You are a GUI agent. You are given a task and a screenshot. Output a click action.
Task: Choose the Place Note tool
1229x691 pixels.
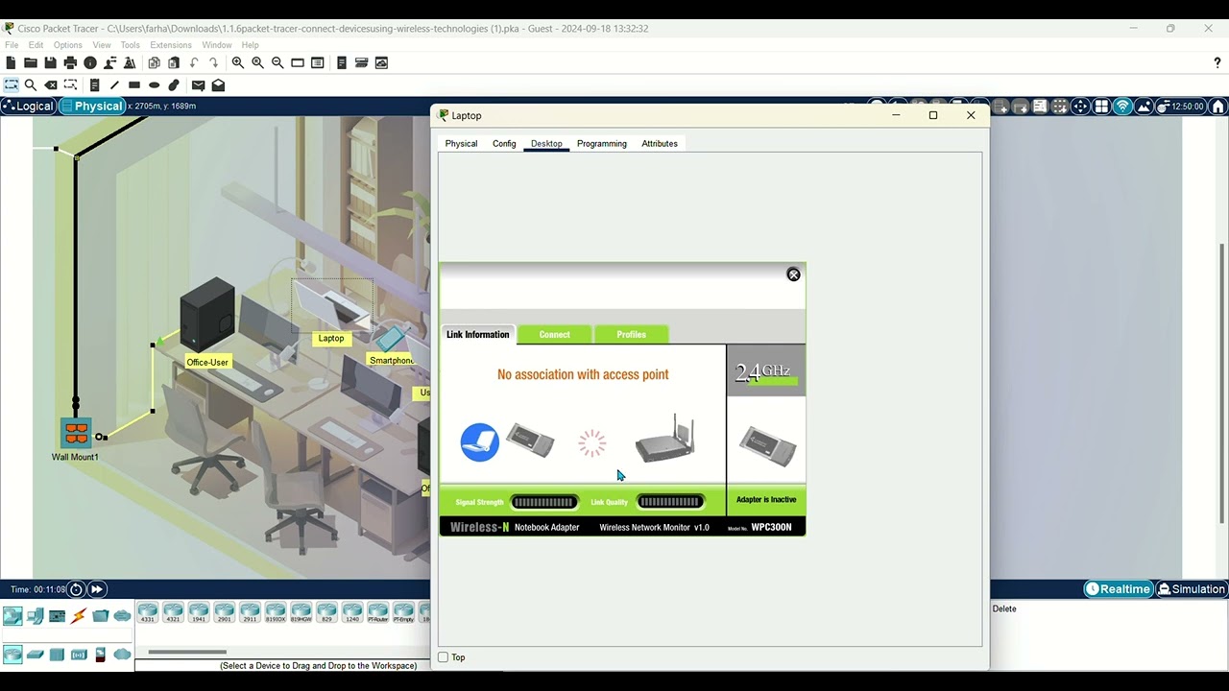94,85
